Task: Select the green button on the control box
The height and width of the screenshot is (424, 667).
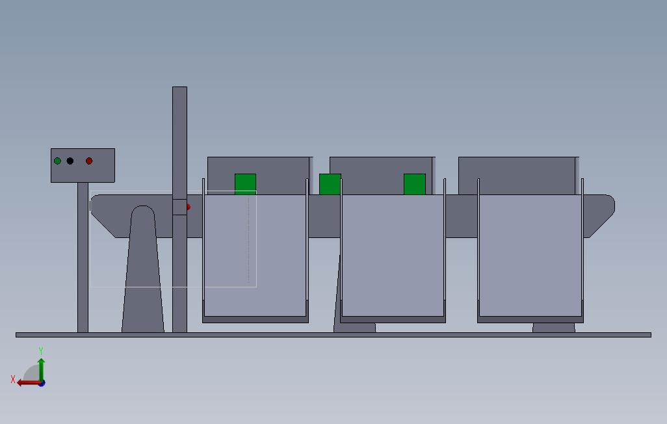Action: [x=57, y=161]
